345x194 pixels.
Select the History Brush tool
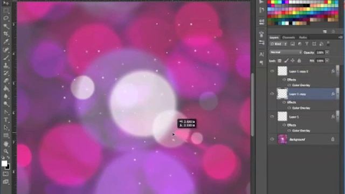click(x=6, y=73)
